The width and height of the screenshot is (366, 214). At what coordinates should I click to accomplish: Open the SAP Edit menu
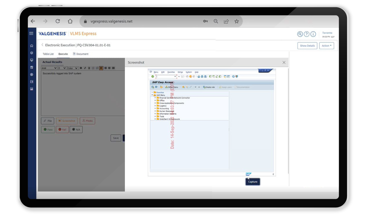point(163,72)
